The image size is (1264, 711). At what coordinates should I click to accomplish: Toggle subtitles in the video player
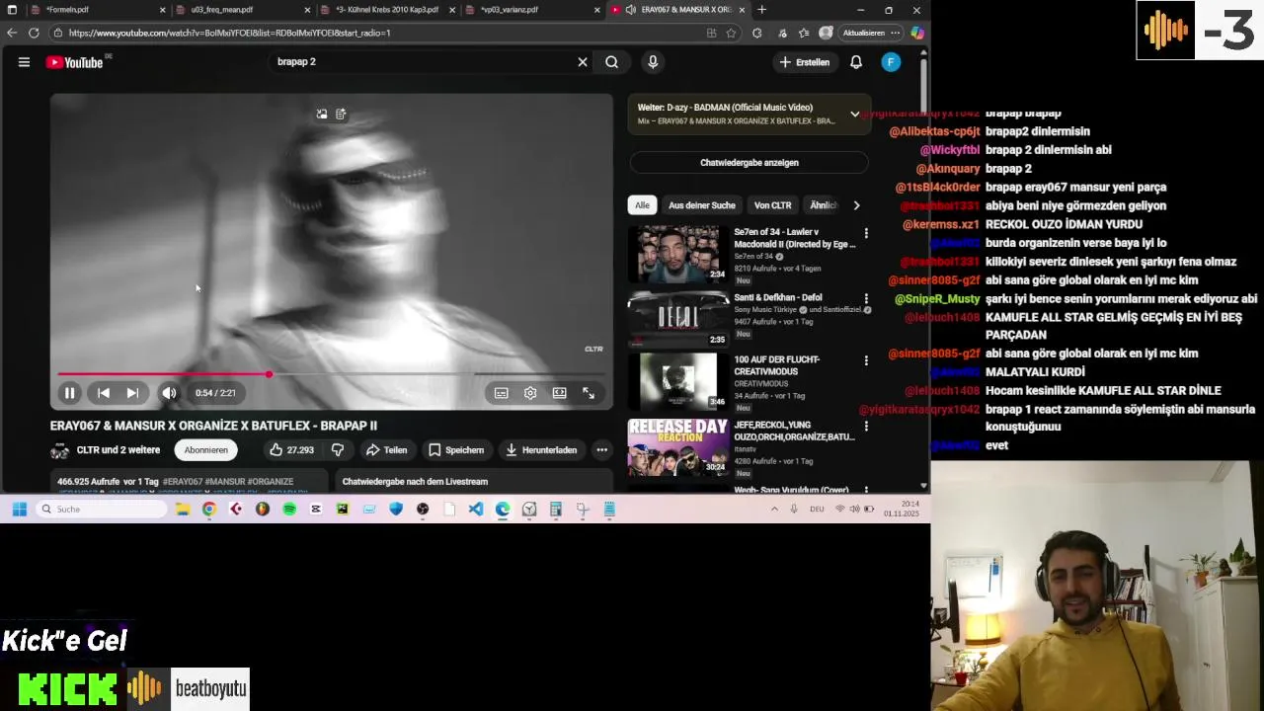point(502,393)
